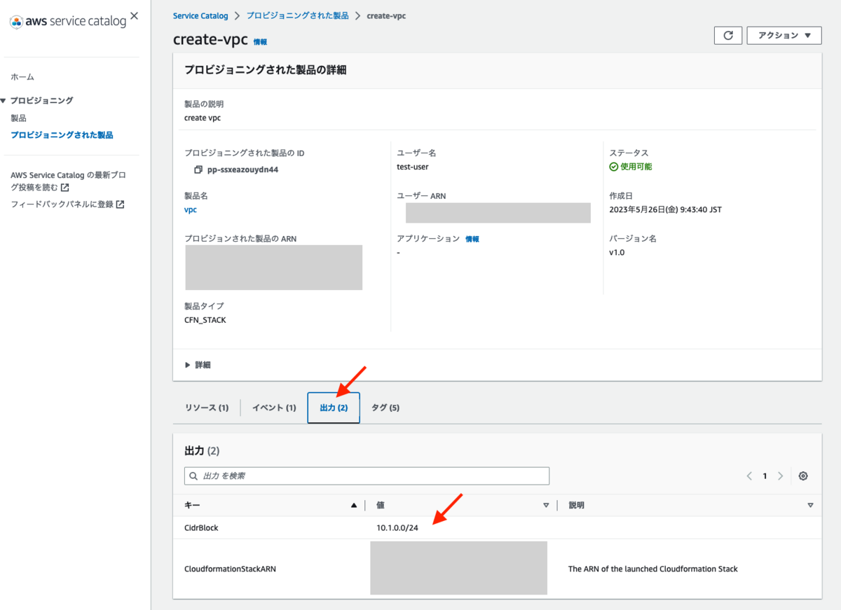Click the v1.0 version name value

coord(617,252)
